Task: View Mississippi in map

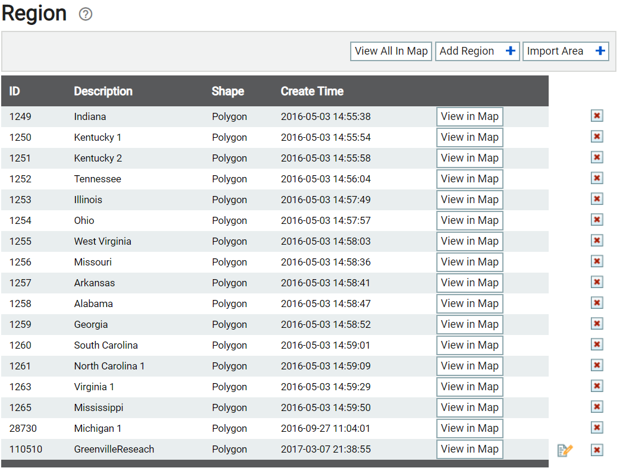Action: coord(470,407)
